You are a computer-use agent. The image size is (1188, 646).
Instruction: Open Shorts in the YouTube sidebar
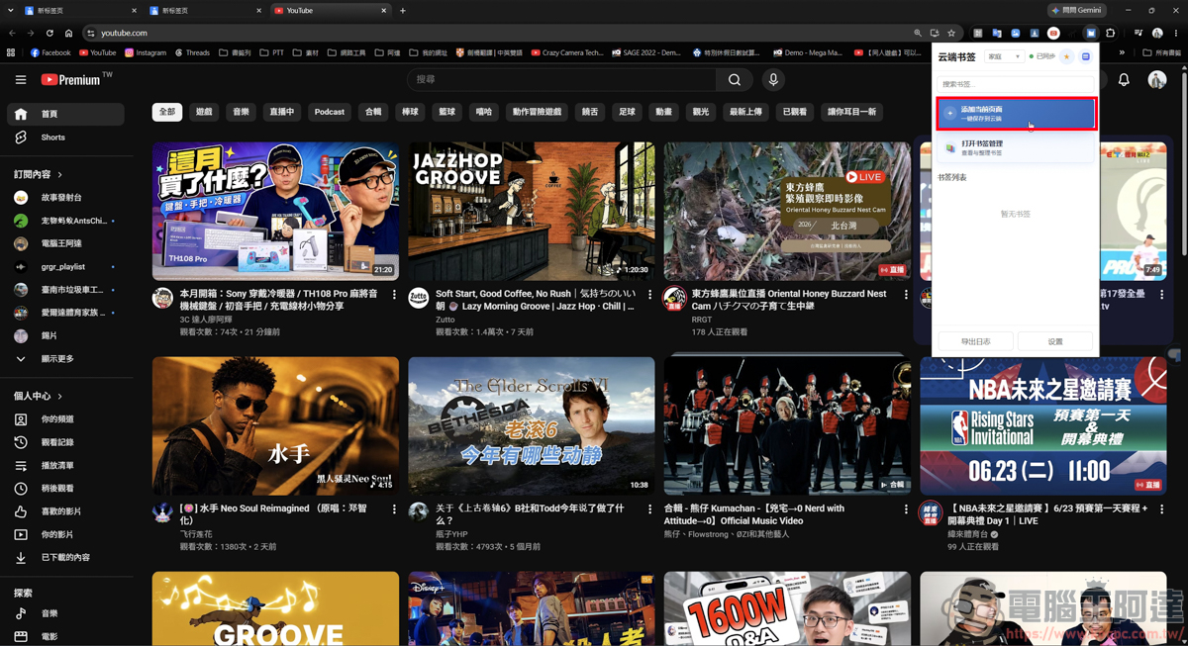point(66,138)
